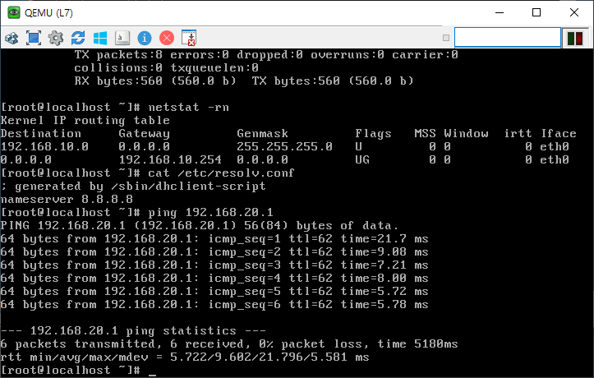The height and width of the screenshot is (378, 594).
Task: Click gateway address '192.168.10.254'
Action: 170,159
